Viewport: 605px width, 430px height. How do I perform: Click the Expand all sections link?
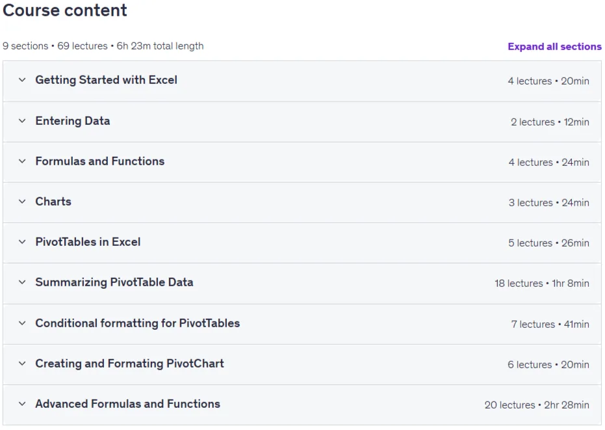[x=554, y=47]
